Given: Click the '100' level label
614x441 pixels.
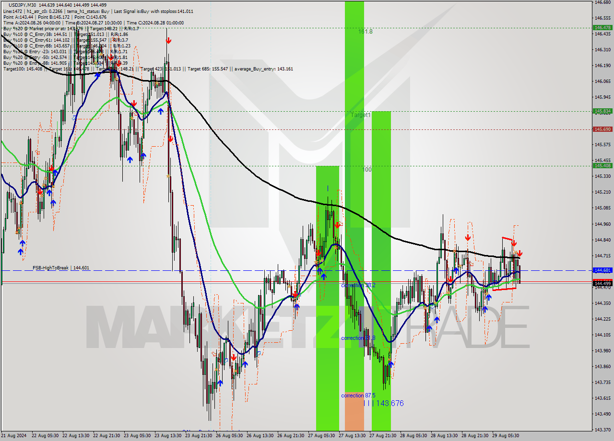Looking at the screenshot, I should coord(367,170).
